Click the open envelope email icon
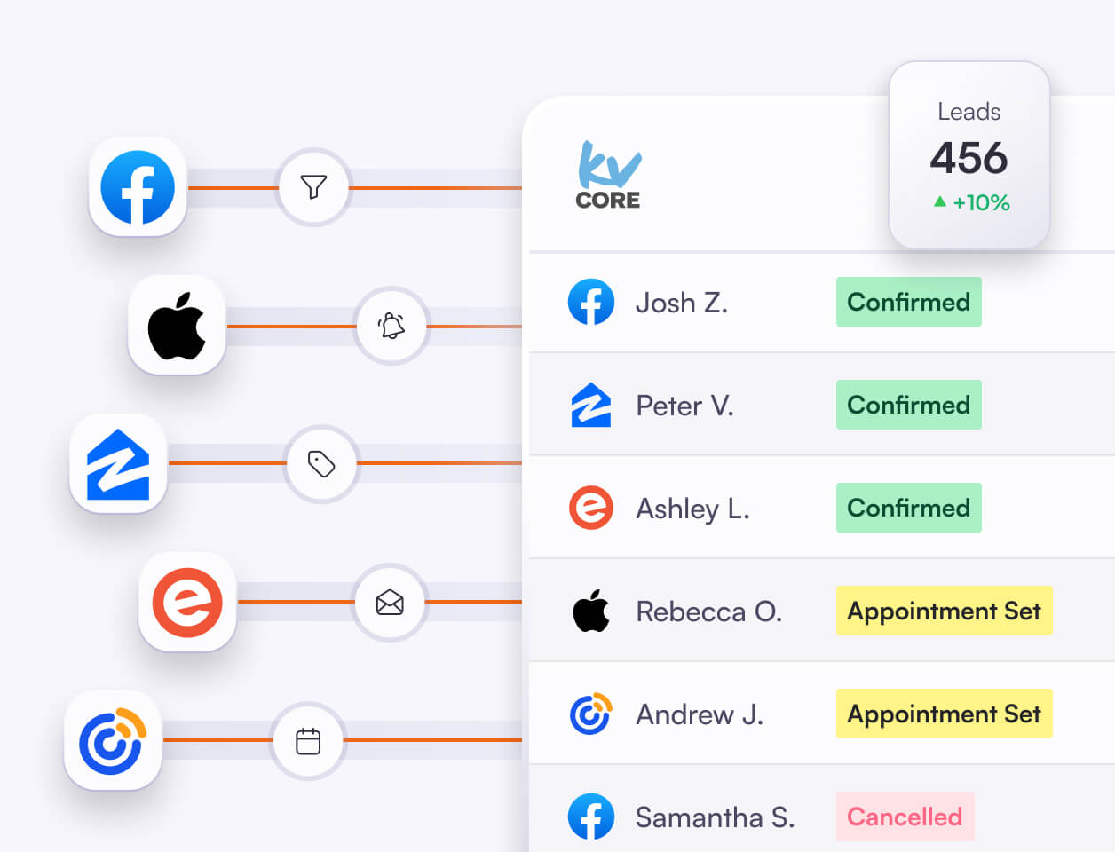Viewport: 1115px width, 852px height. [390, 603]
